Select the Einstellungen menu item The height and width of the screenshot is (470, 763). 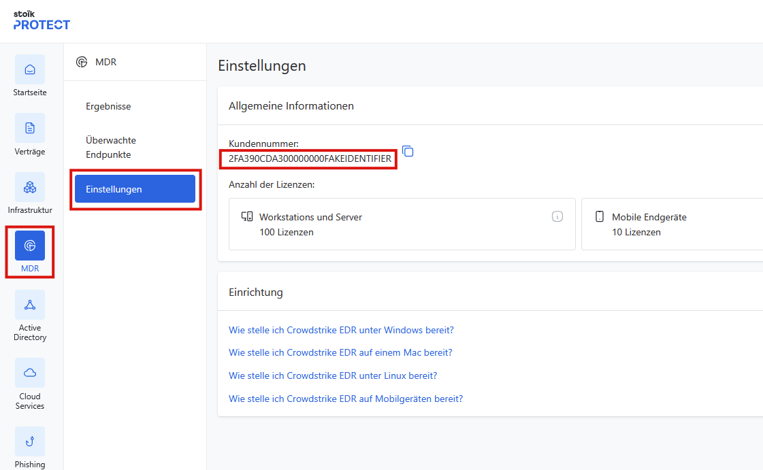coord(135,189)
